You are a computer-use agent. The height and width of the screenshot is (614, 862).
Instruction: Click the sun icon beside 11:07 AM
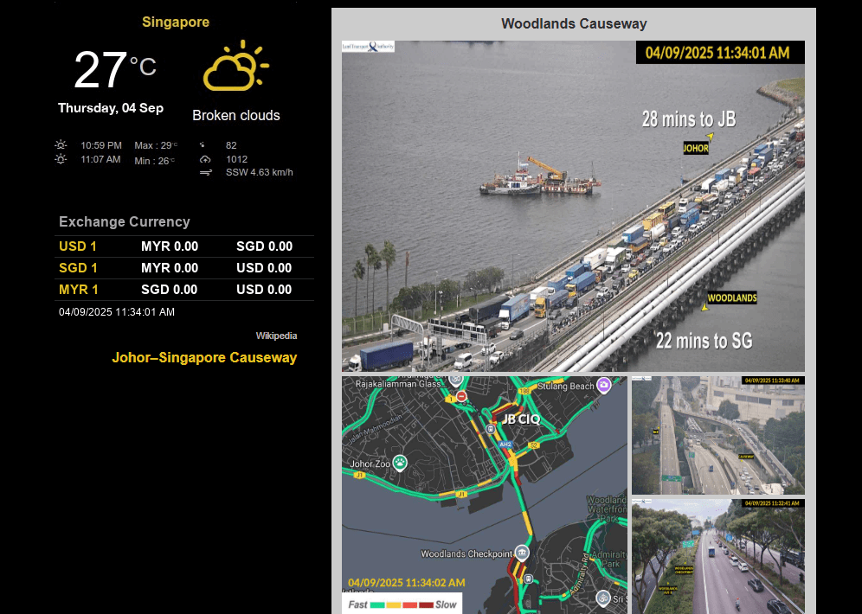tap(61, 159)
